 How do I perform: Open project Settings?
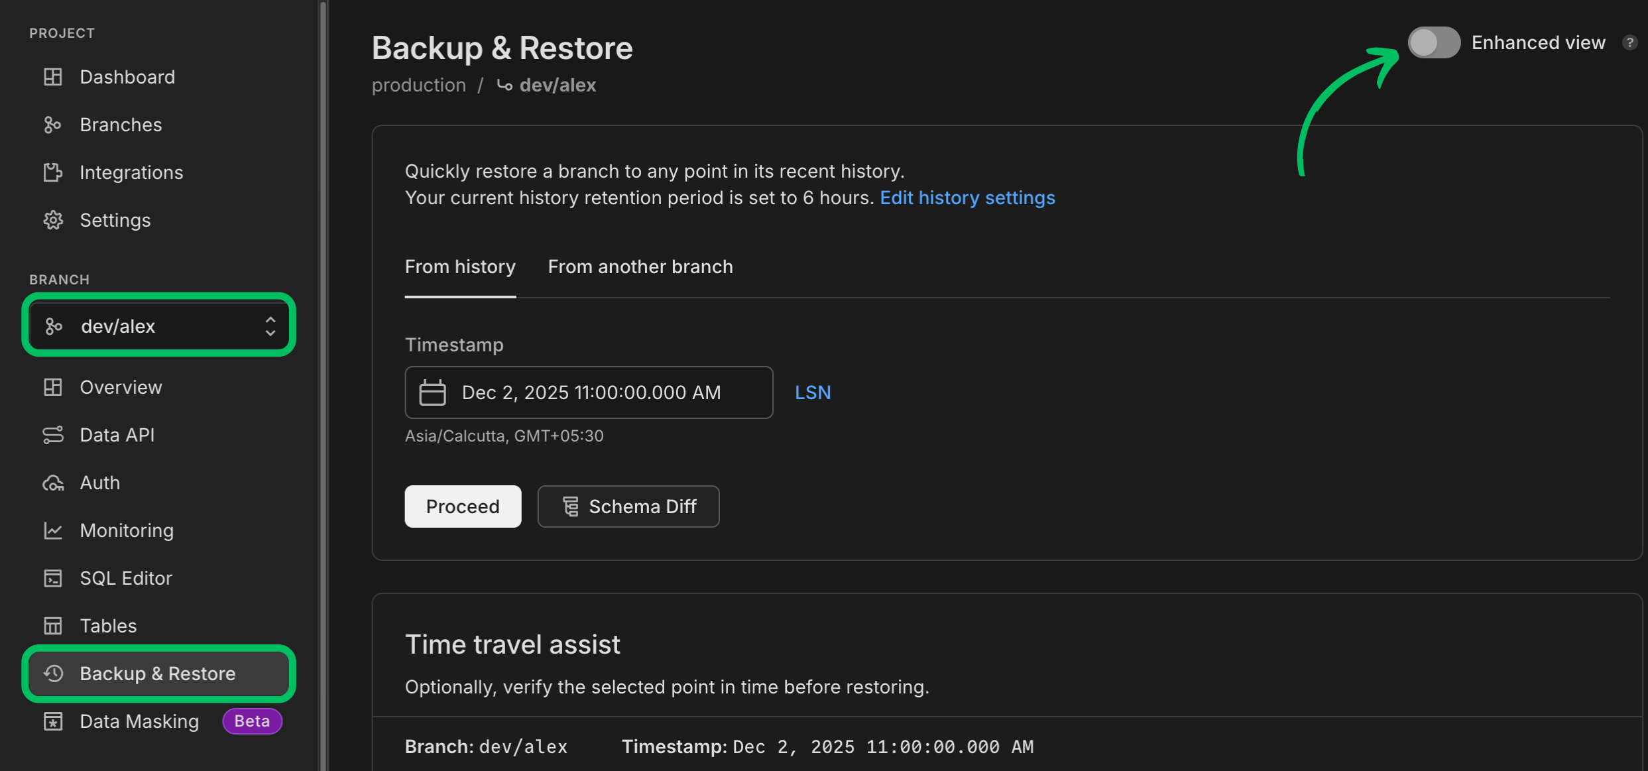(x=115, y=220)
